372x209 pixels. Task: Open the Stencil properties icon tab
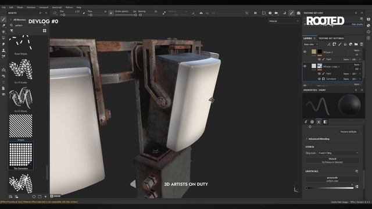pos(319,122)
